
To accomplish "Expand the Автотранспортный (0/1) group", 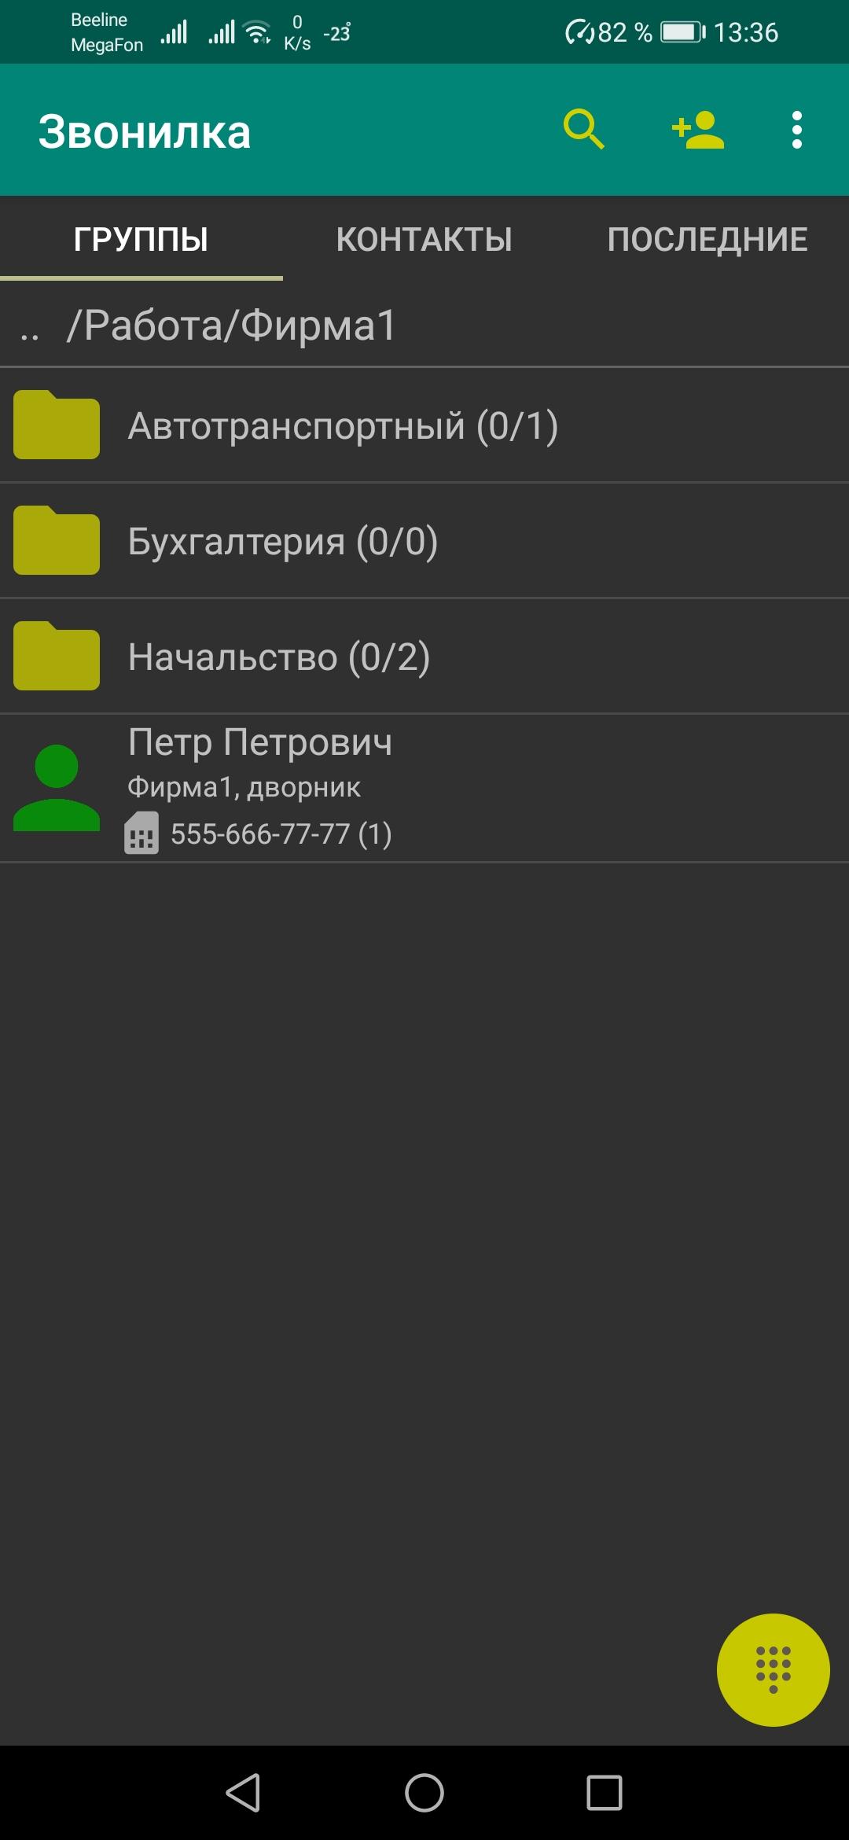I will tap(424, 425).
